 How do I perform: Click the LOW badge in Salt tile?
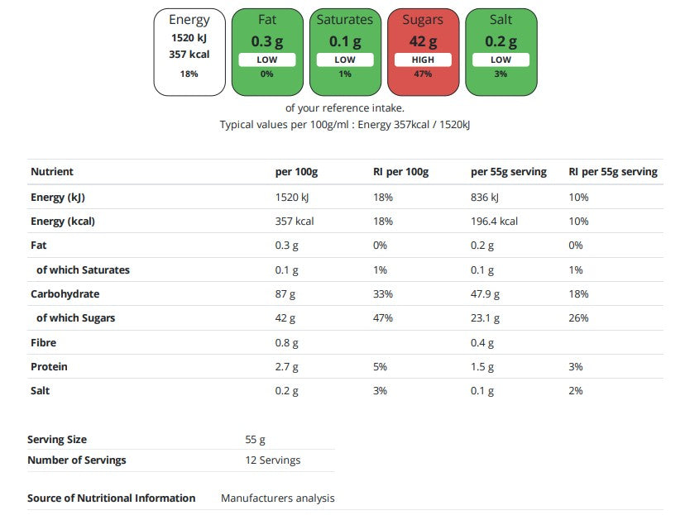click(501, 60)
